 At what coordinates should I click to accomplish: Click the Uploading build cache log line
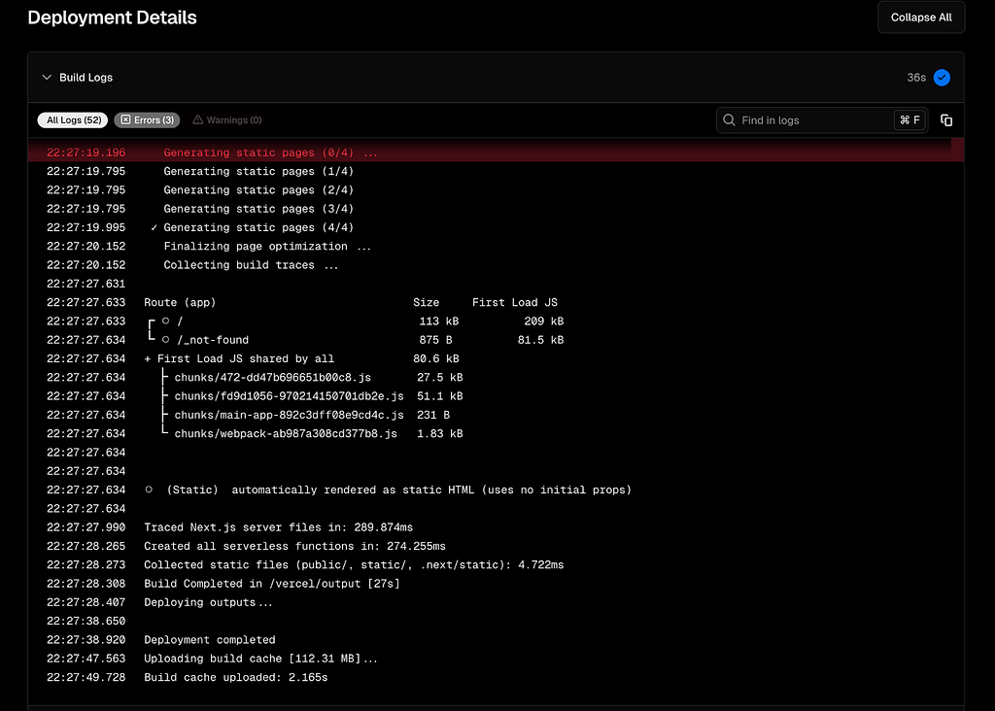(x=496, y=659)
